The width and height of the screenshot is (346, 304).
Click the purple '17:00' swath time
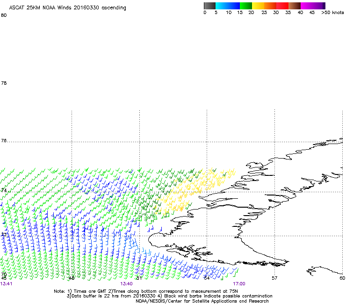coord(239,284)
